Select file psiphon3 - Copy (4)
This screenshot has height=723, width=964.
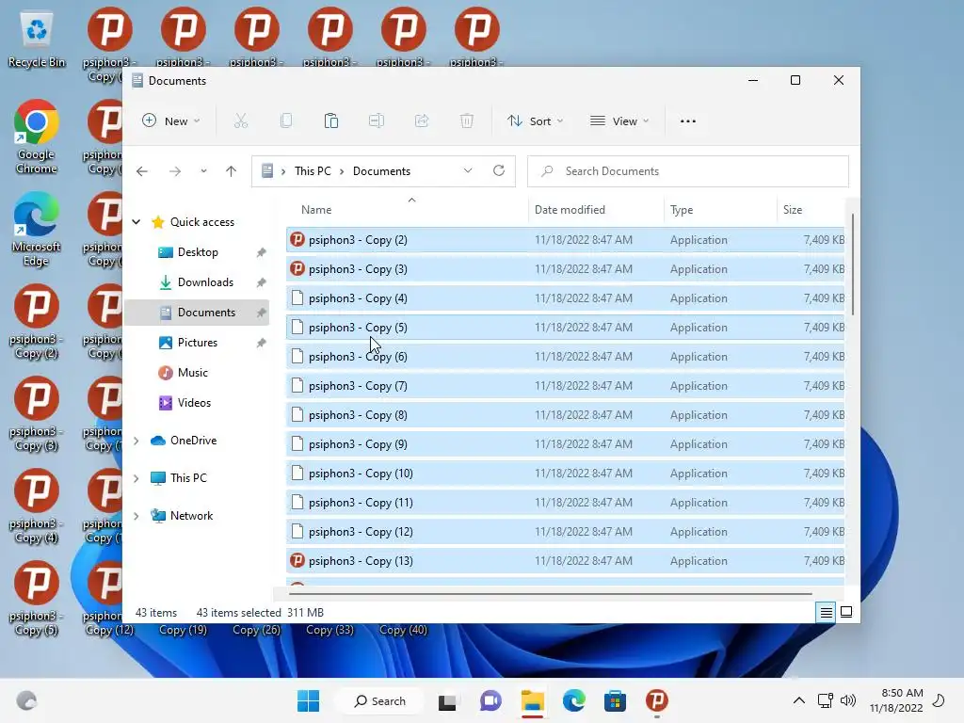tap(565, 298)
